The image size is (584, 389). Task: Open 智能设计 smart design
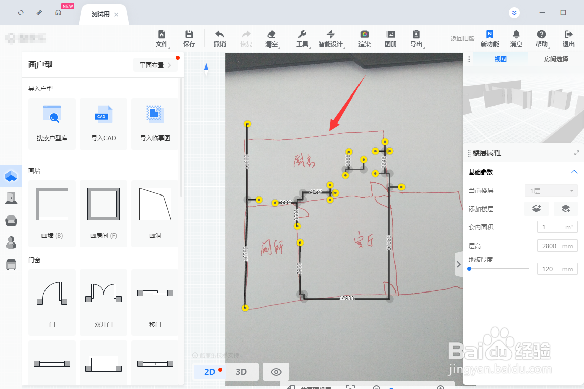(331, 39)
